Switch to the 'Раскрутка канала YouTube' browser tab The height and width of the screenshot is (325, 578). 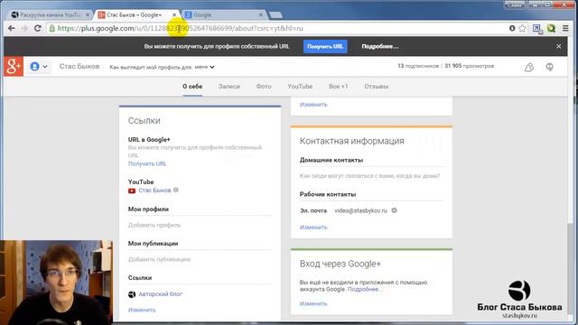point(51,14)
